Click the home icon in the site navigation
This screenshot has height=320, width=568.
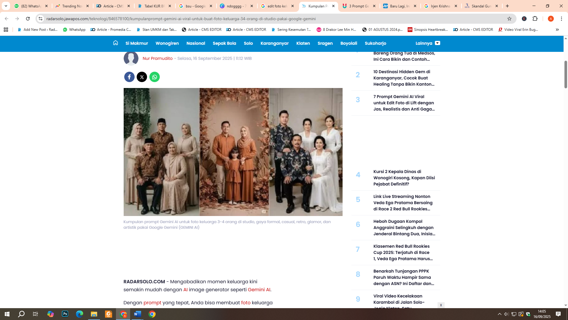[115, 43]
